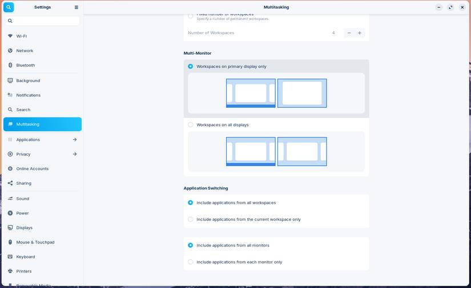Click the settings search input field

click(42, 21)
